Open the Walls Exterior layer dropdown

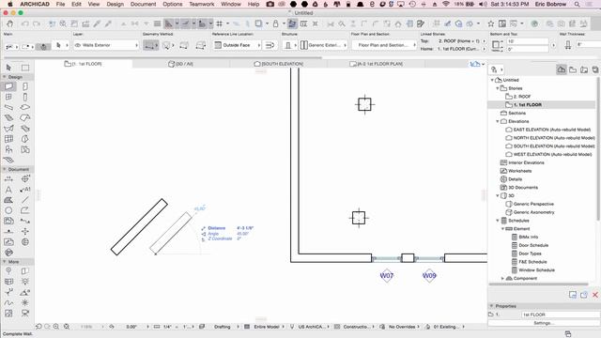(106, 45)
